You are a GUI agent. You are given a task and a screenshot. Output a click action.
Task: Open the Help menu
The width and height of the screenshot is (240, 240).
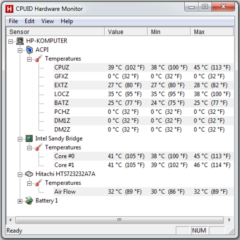pyautogui.click(x=67, y=21)
